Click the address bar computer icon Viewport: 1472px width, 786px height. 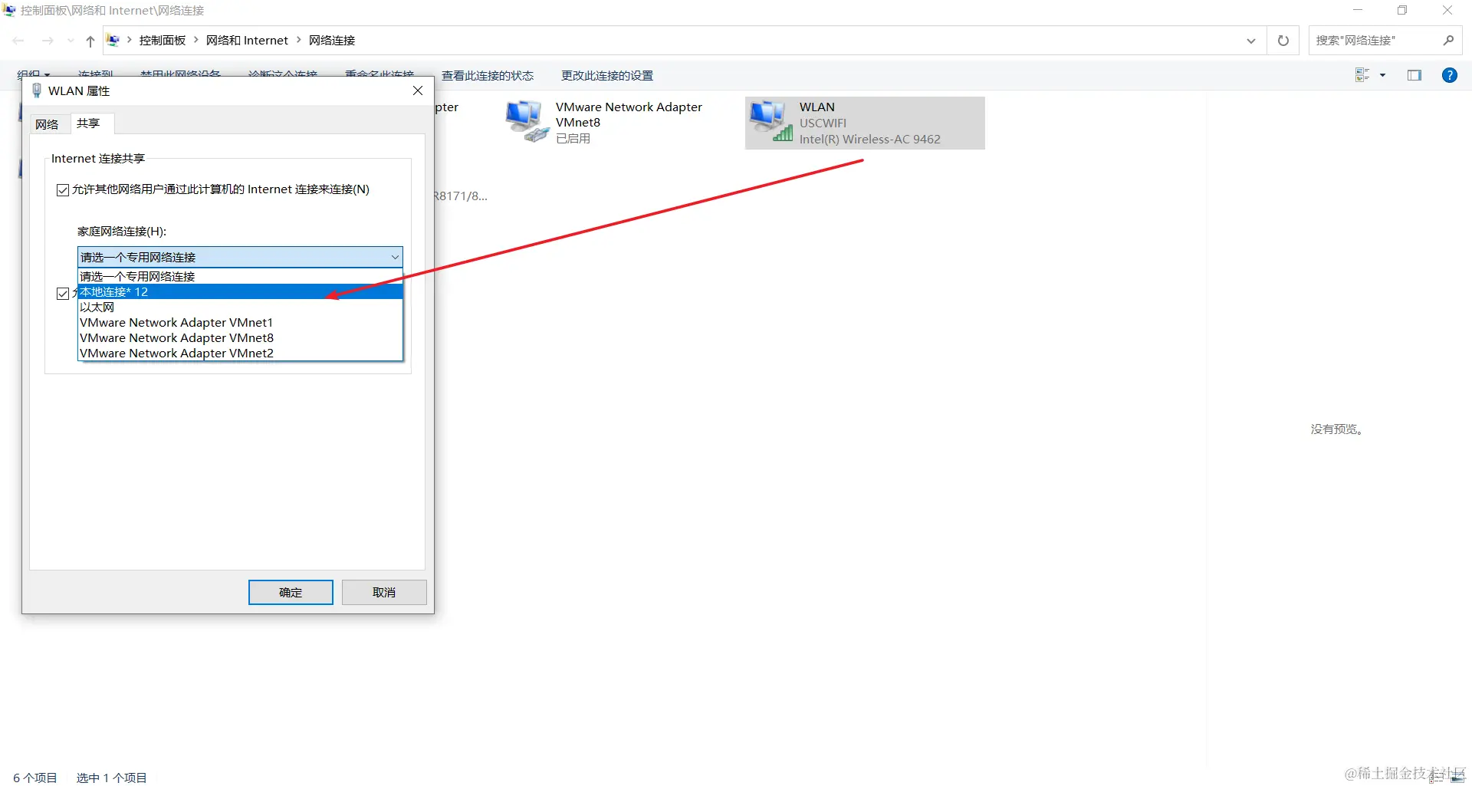point(113,41)
